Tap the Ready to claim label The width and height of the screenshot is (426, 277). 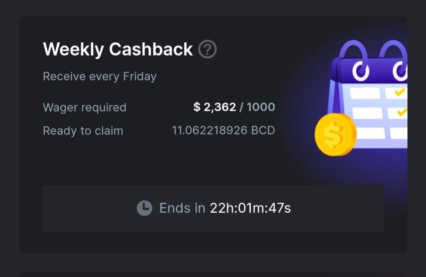83,131
